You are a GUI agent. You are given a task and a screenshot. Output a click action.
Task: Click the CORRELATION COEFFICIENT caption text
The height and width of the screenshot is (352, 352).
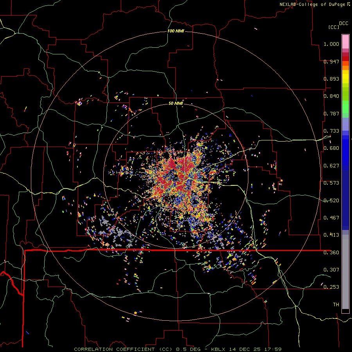114,349
